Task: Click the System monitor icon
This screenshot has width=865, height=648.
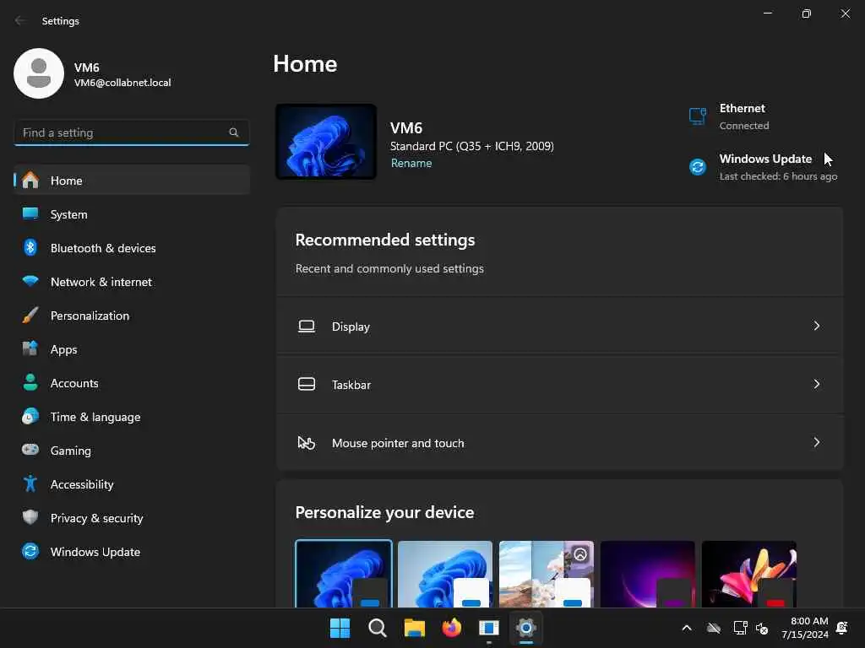Action: (x=30, y=213)
